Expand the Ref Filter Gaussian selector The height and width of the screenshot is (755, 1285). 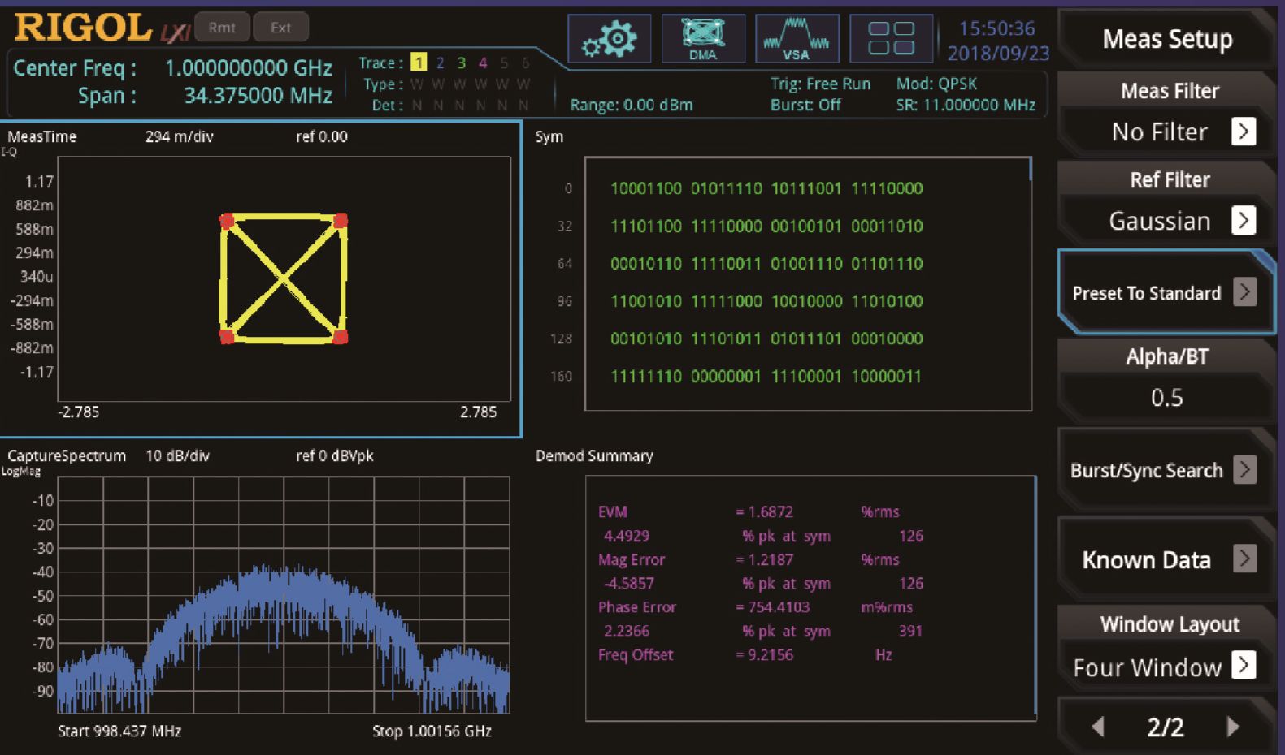[1243, 220]
